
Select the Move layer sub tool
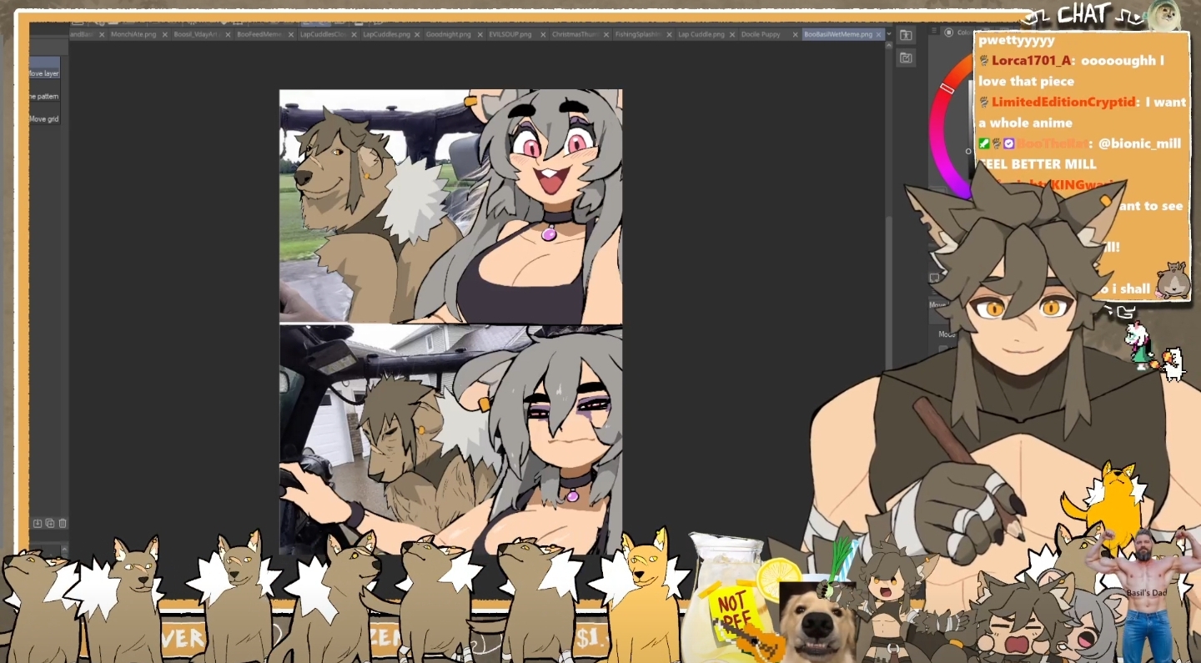pyautogui.click(x=44, y=73)
